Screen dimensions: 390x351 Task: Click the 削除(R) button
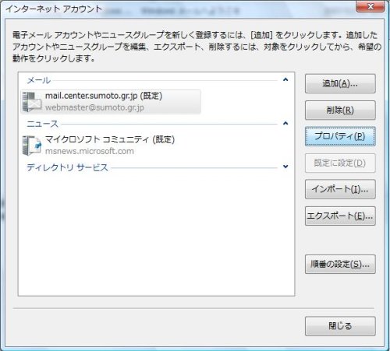pos(340,111)
